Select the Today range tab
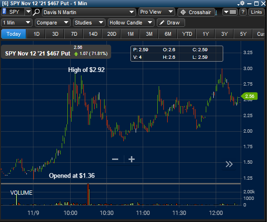This screenshot has height=222, width=267. pyautogui.click(x=14, y=34)
